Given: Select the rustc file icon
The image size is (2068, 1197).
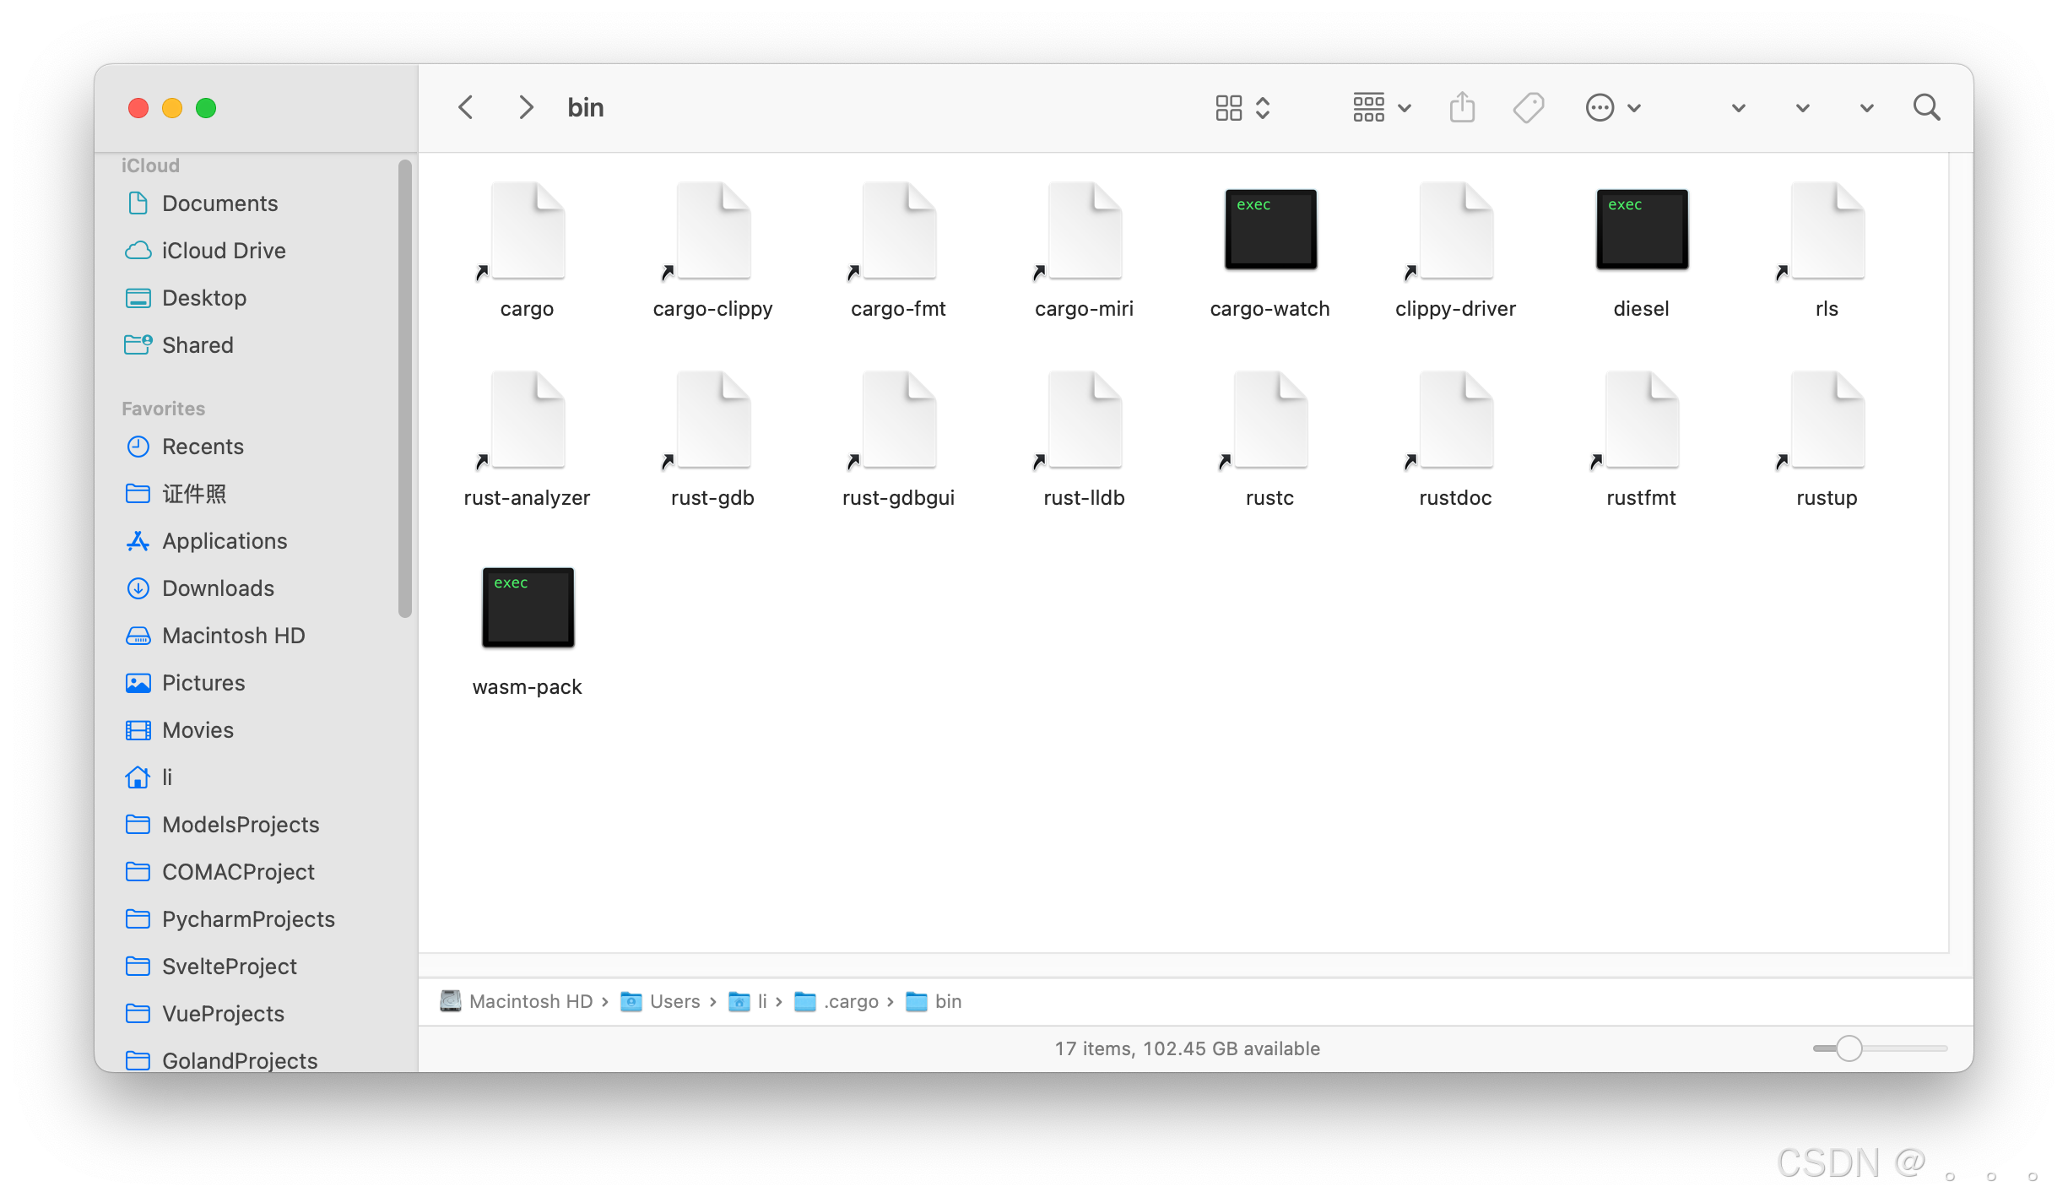Looking at the screenshot, I should point(1269,420).
